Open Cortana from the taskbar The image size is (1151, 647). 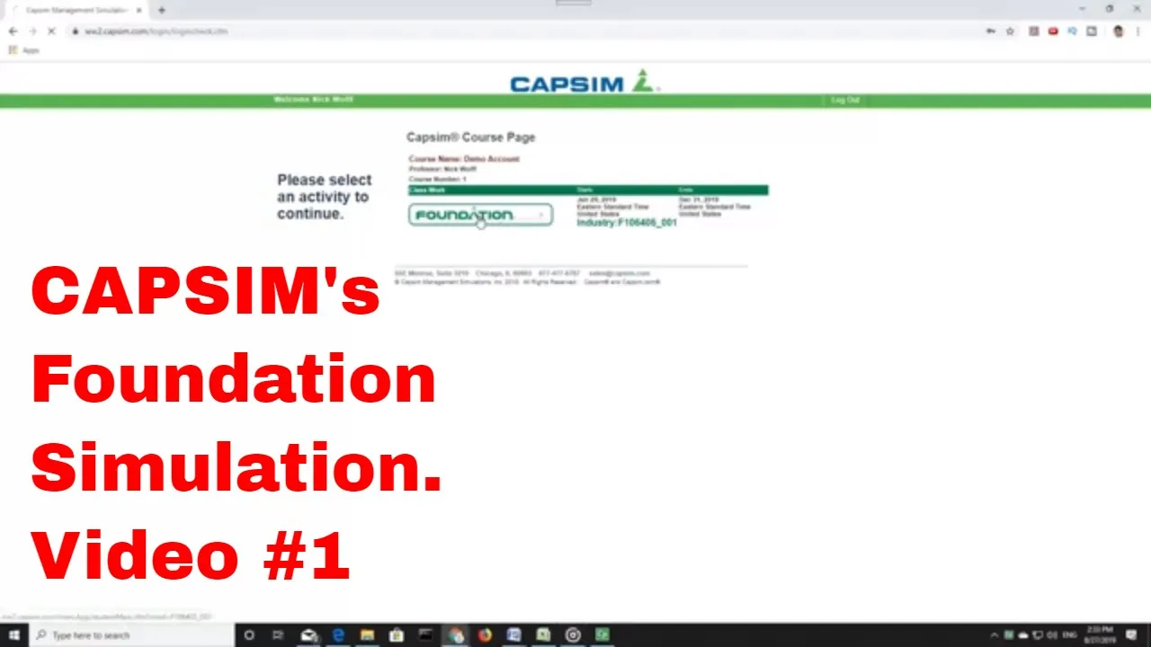[249, 635]
